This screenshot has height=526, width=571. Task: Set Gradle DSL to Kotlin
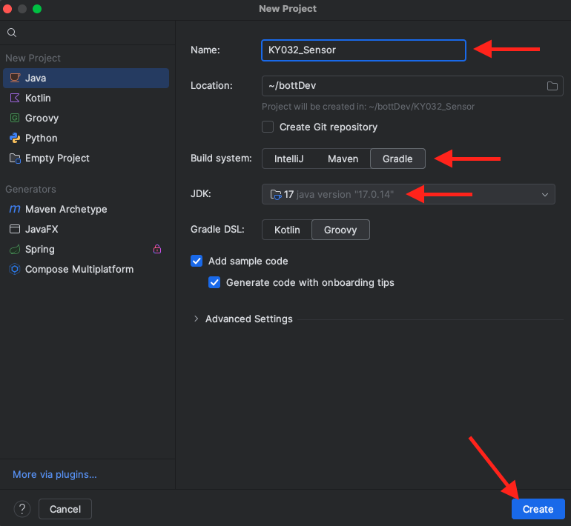pyautogui.click(x=287, y=230)
